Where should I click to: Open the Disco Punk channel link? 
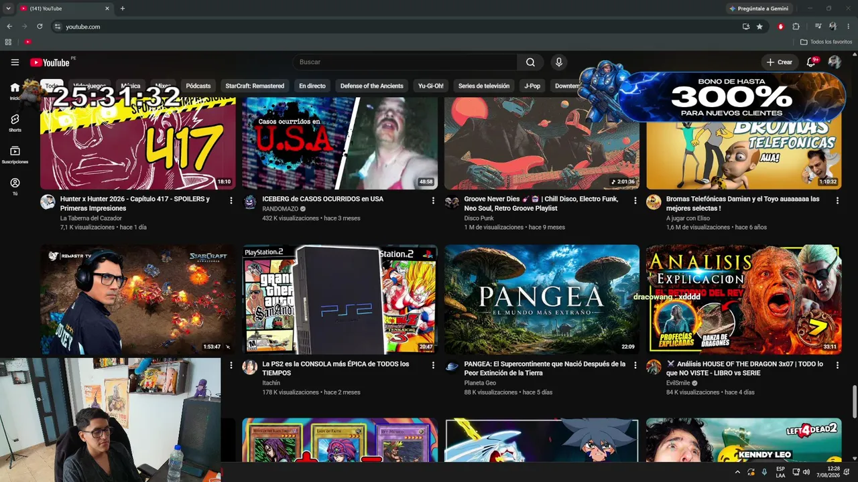(479, 218)
